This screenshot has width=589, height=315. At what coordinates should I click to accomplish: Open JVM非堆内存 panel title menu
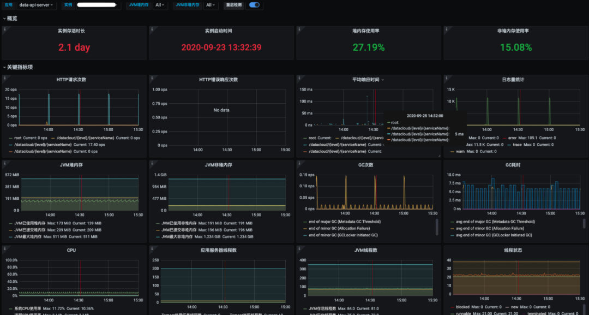click(218, 165)
